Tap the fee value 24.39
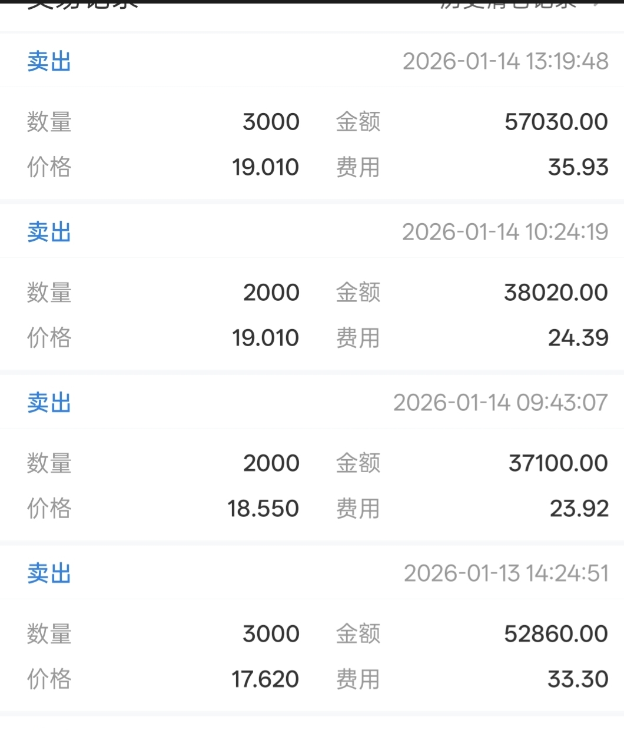The image size is (624, 730). click(x=579, y=338)
